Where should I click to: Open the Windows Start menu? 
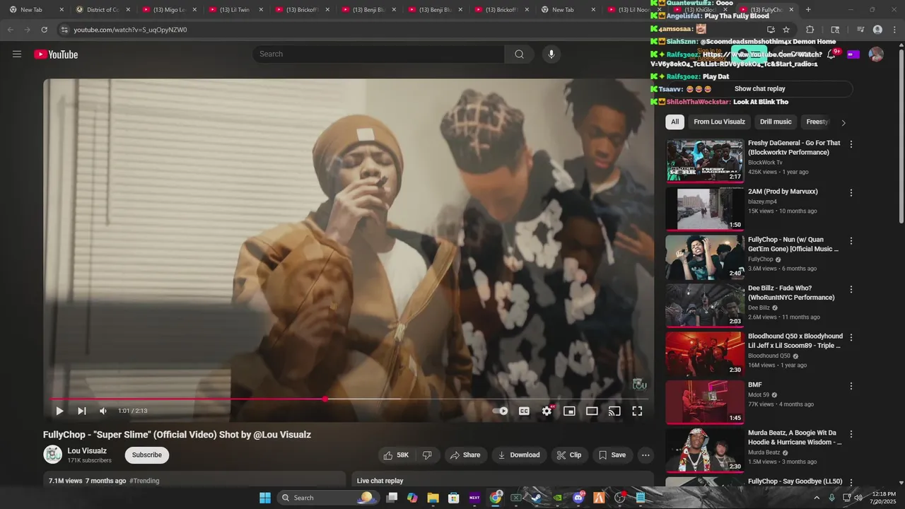tap(264, 498)
